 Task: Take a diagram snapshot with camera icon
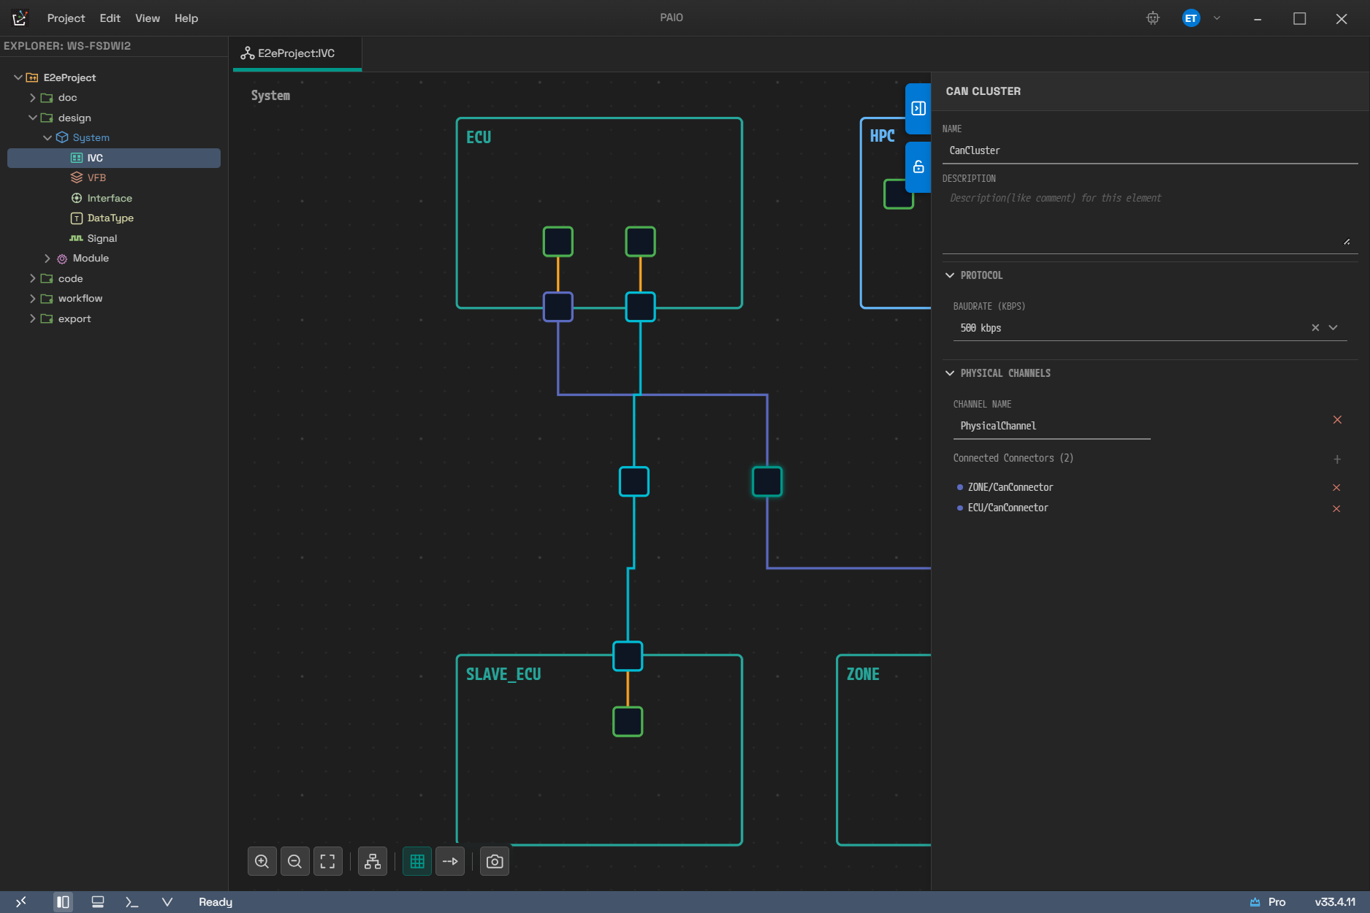[x=495, y=862]
